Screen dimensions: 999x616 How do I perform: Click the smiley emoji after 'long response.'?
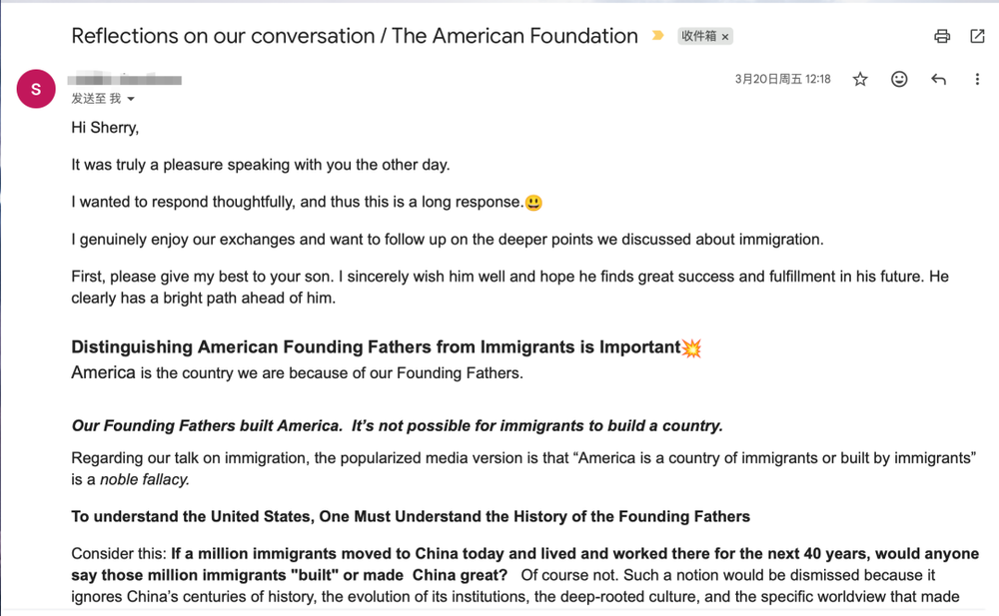[x=533, y=203]
